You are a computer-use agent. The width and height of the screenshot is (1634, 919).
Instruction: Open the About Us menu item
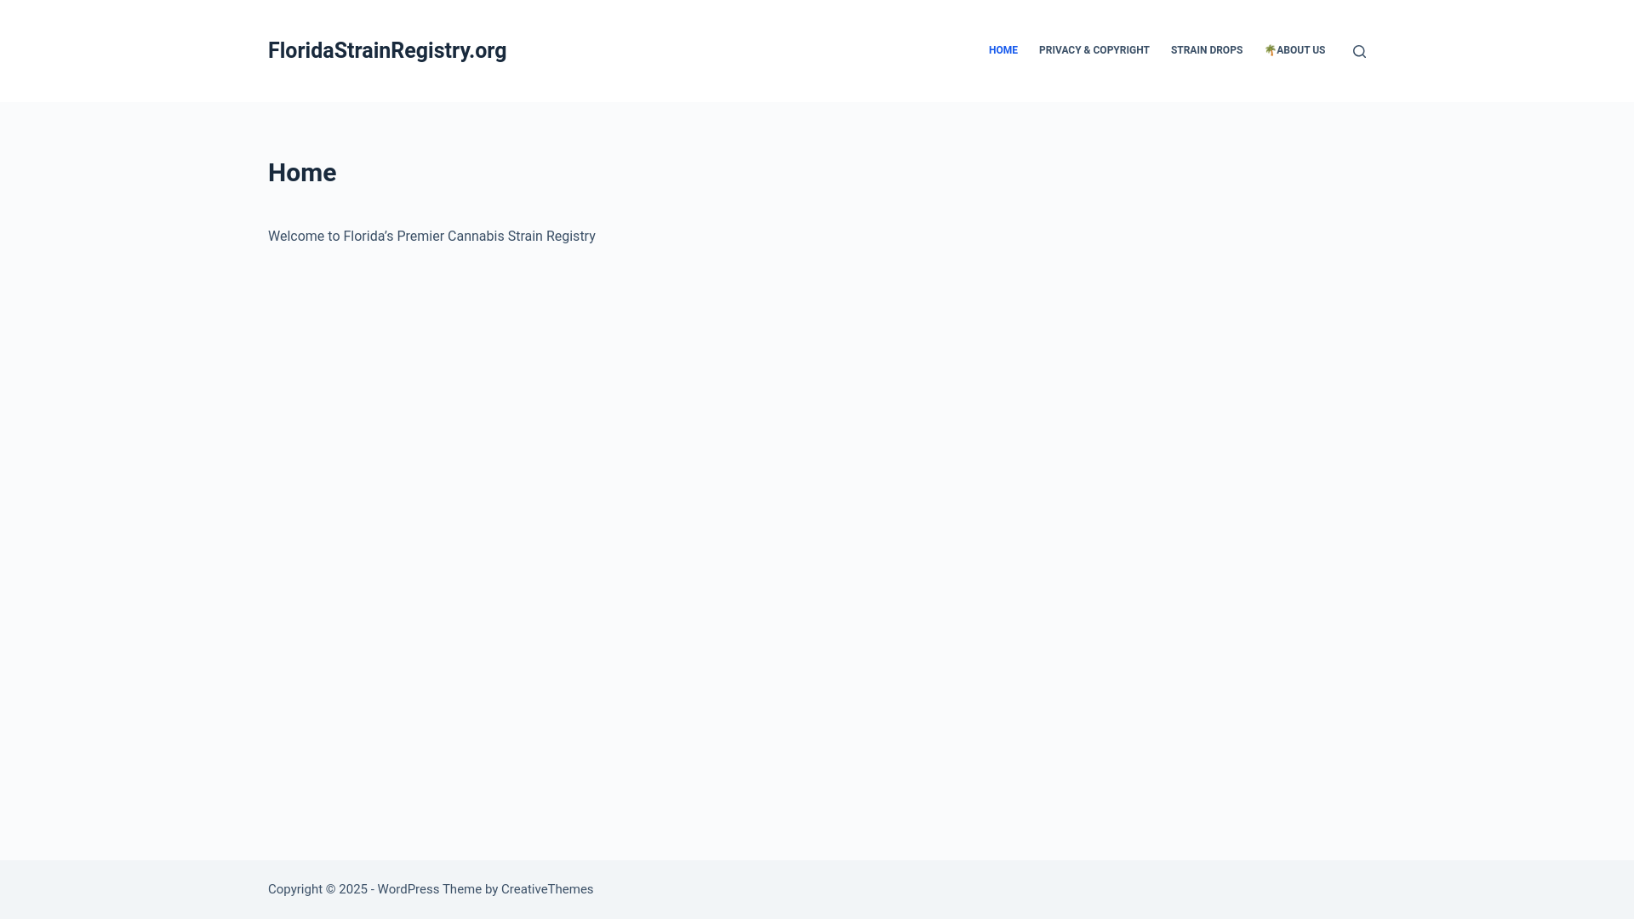(x=1294, y=50)
